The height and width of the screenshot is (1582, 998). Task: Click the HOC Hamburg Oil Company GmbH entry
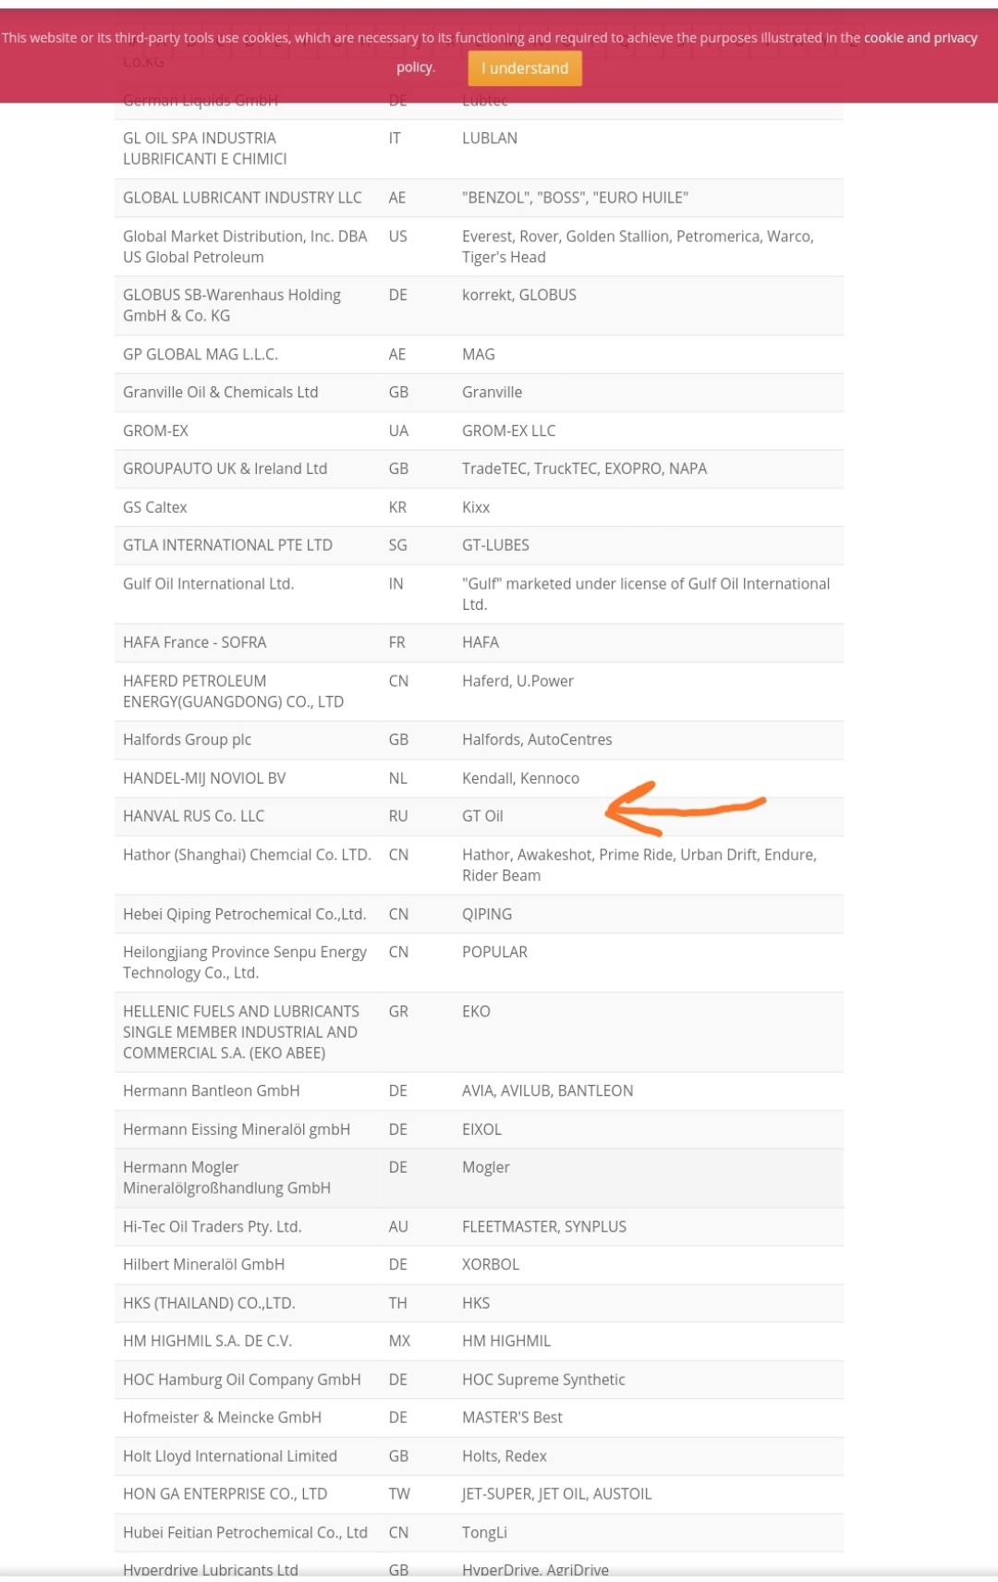(241, 1380)
